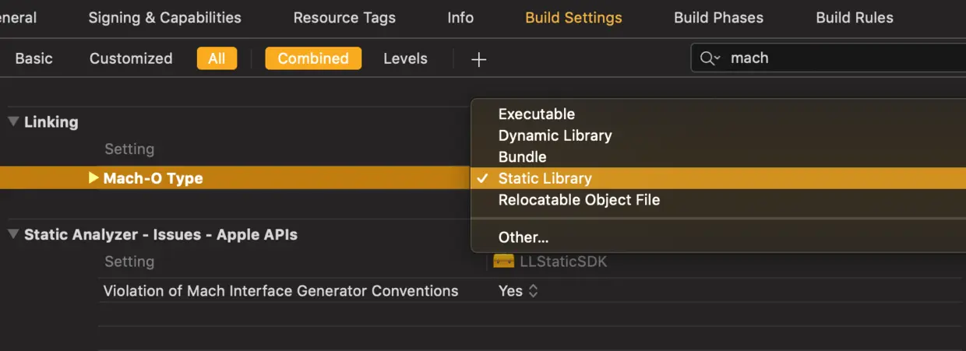Click the plus icon to add build setting
This screenshot has height=351, width=966.
pyautogui.click(x=479, y=59)
